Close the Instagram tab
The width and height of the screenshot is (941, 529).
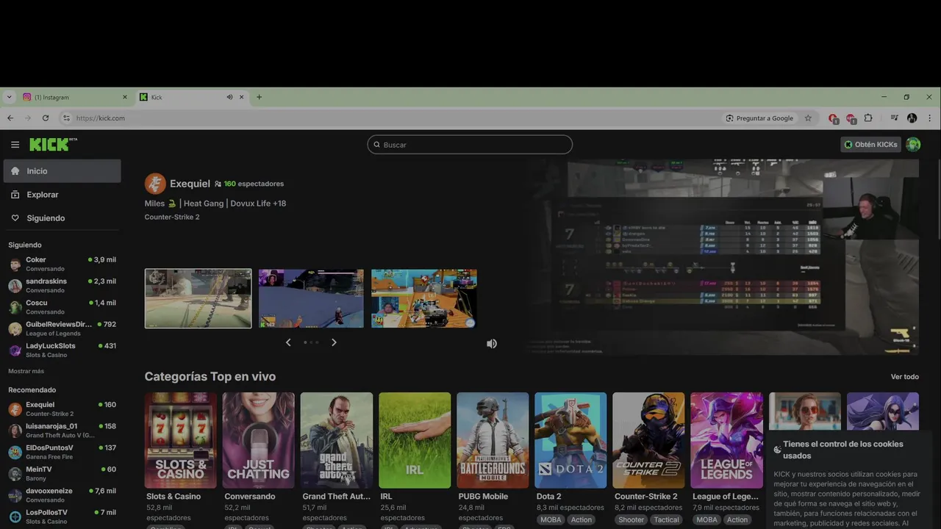[124, 97]
